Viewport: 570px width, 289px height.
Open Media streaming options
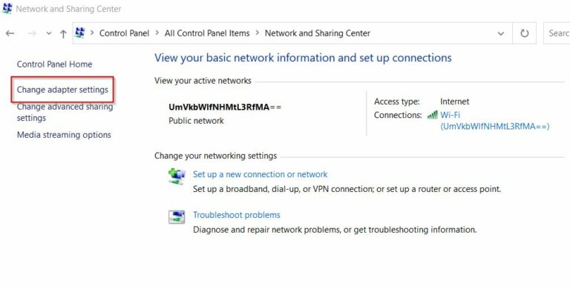point(64,135)
